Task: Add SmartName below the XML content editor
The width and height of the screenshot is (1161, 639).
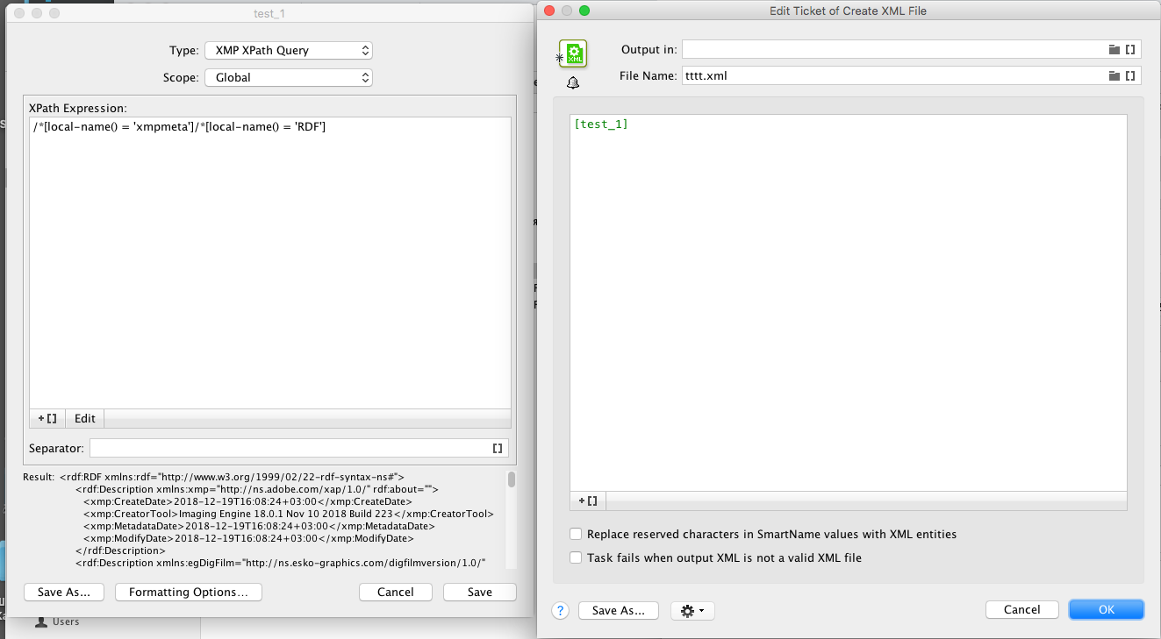Action: 588,501
